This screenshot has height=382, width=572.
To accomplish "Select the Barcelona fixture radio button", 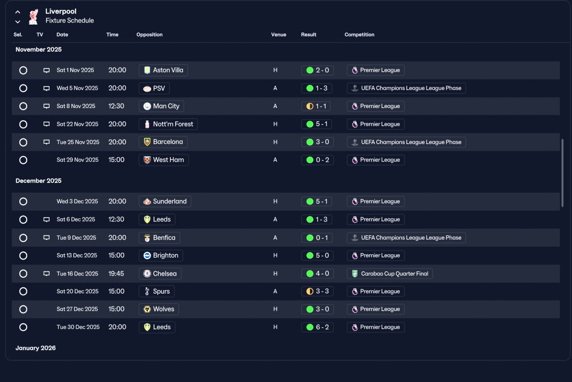I will 23,142.
